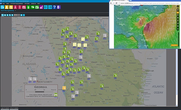Click the purple exit door icon

coord(59,7)
